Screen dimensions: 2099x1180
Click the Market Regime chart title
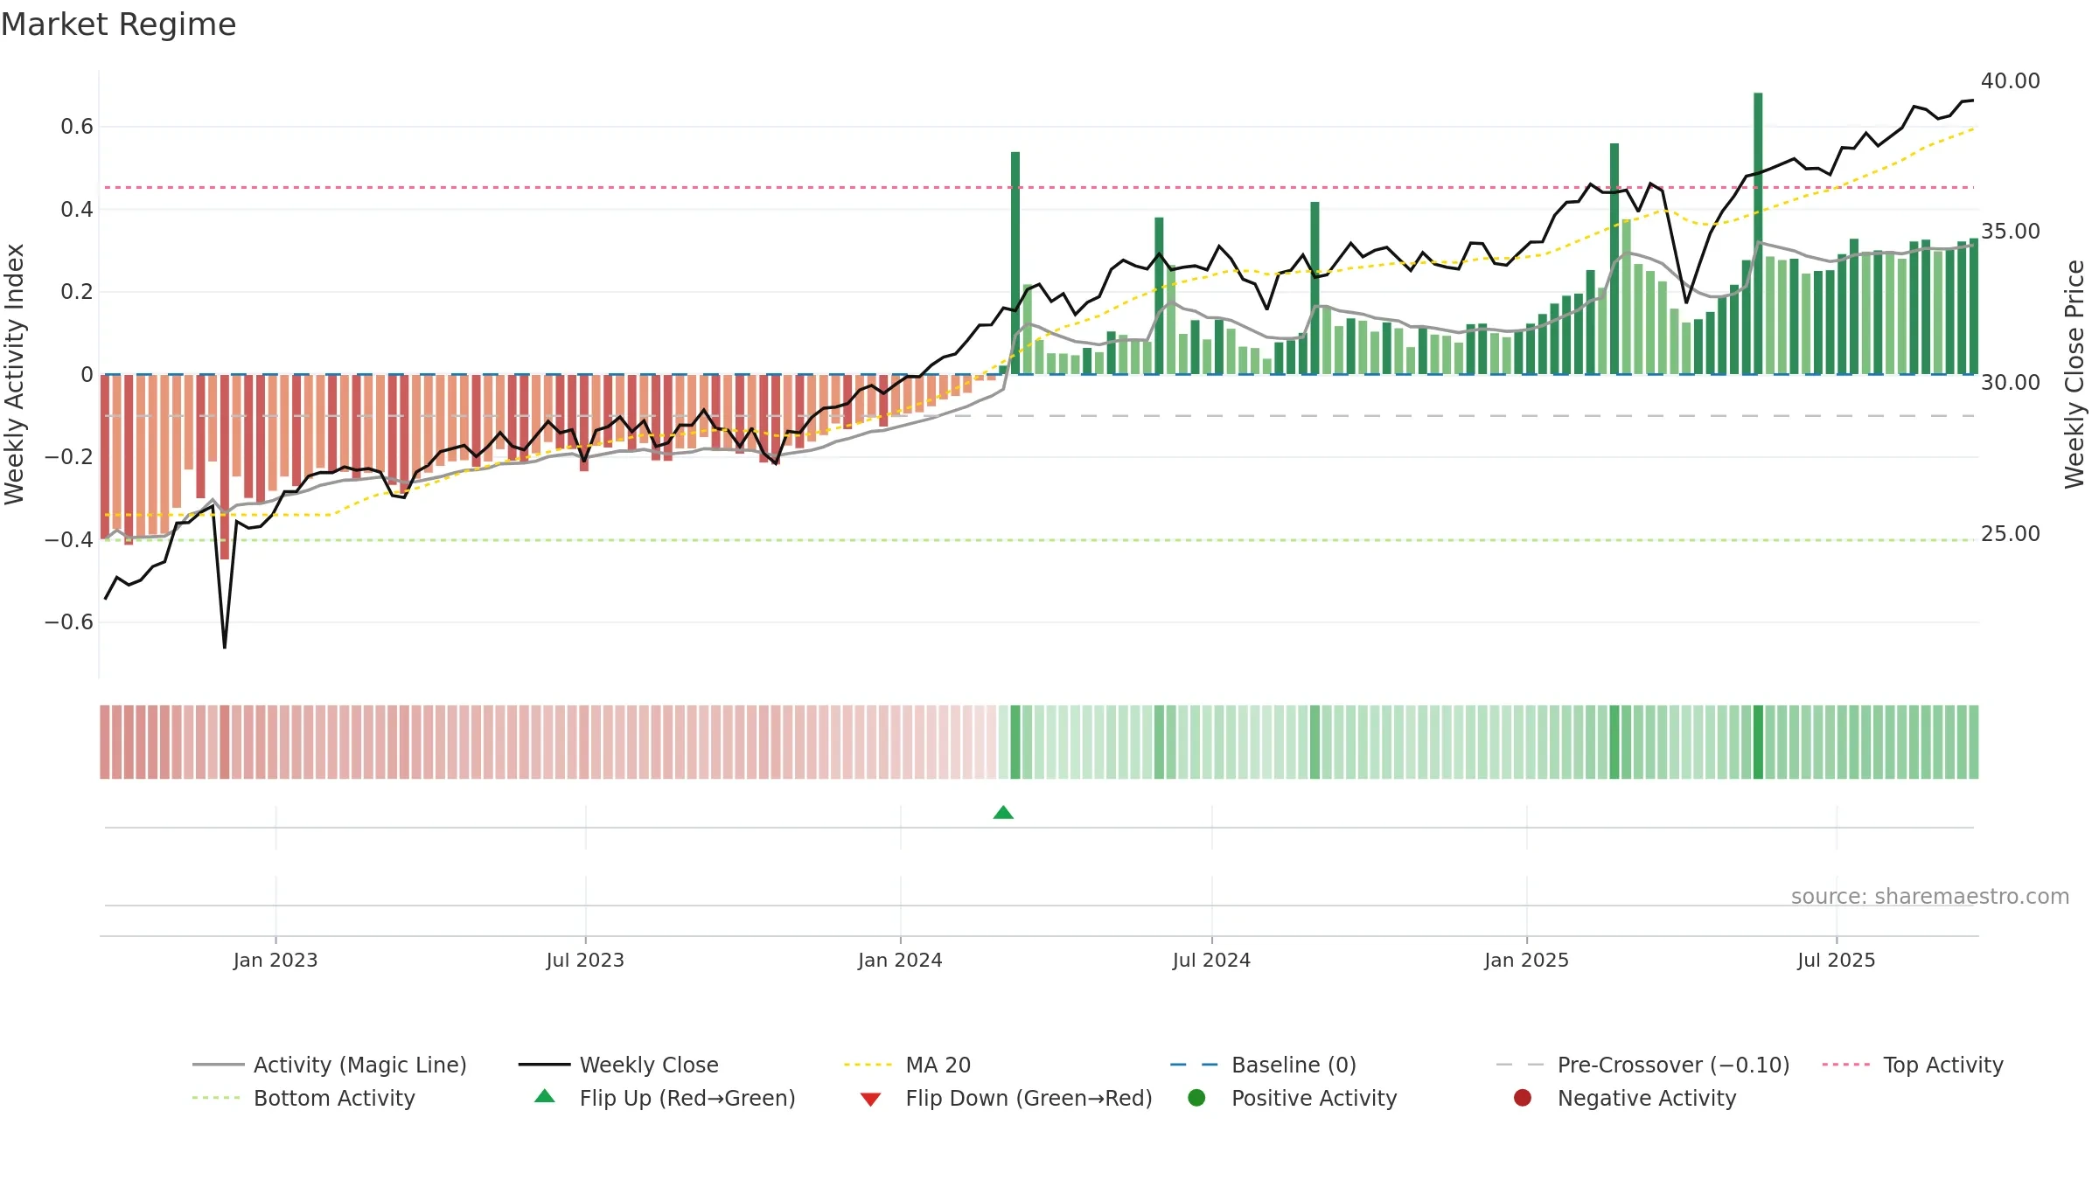coord(118,24)
